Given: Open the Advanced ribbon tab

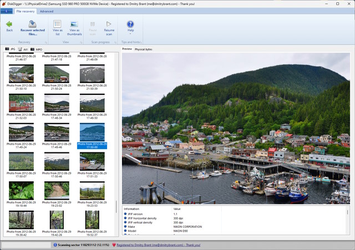Looking at the screenshot, I should (x=47, y=11).
